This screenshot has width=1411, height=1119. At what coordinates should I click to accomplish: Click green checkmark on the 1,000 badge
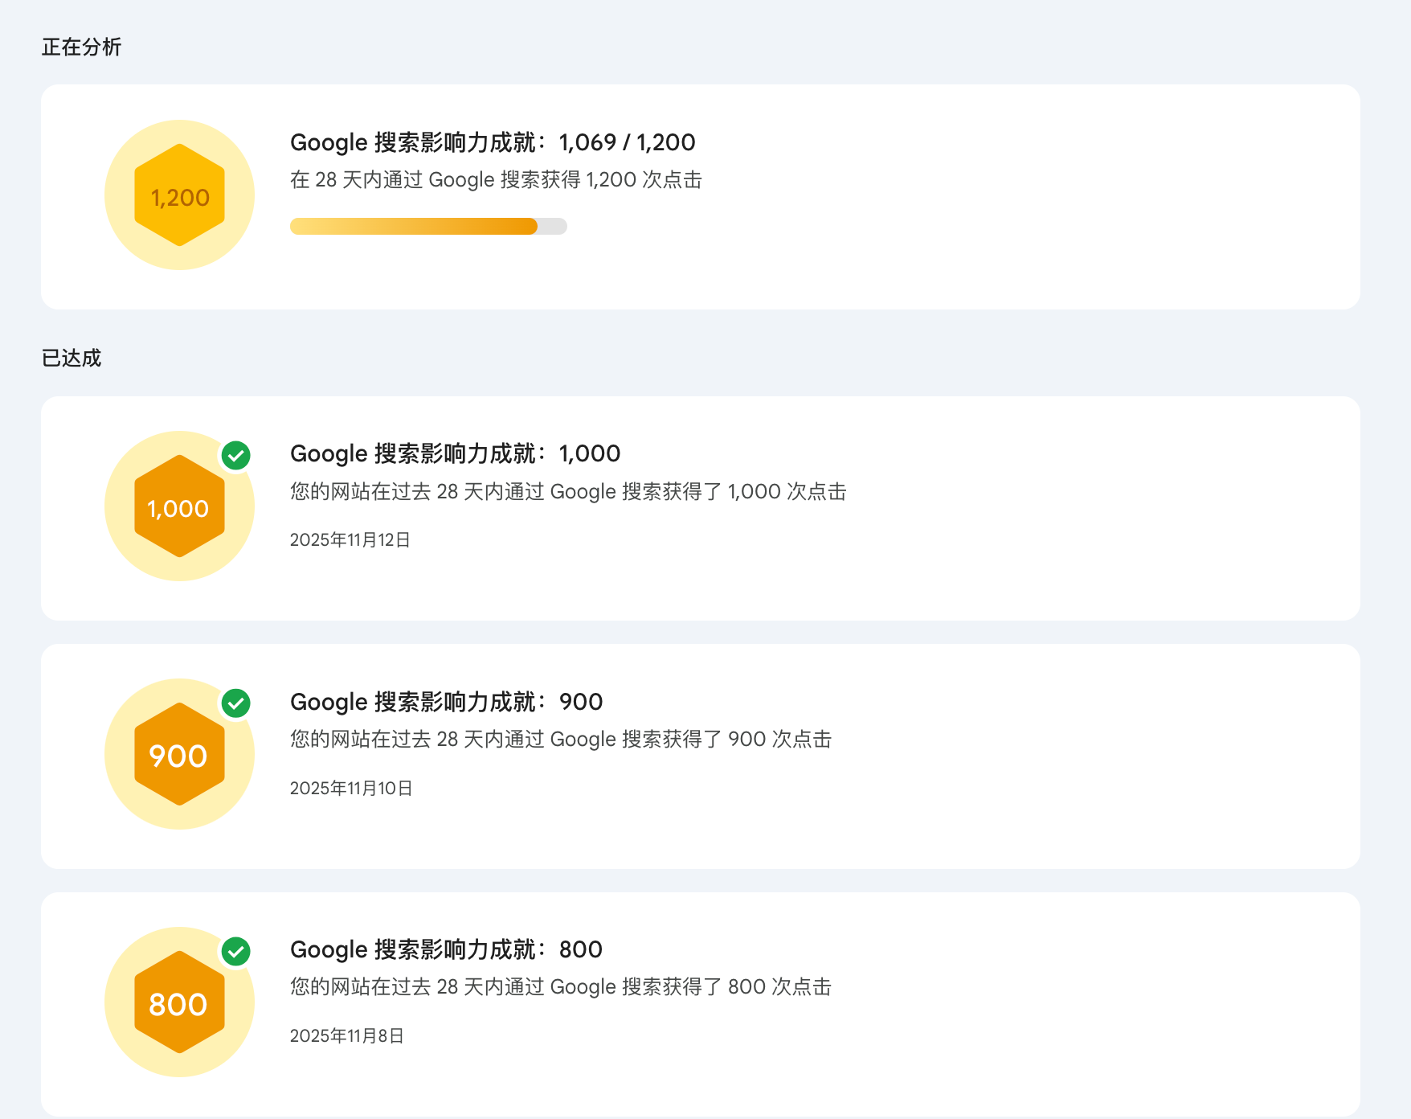[236, 456]
